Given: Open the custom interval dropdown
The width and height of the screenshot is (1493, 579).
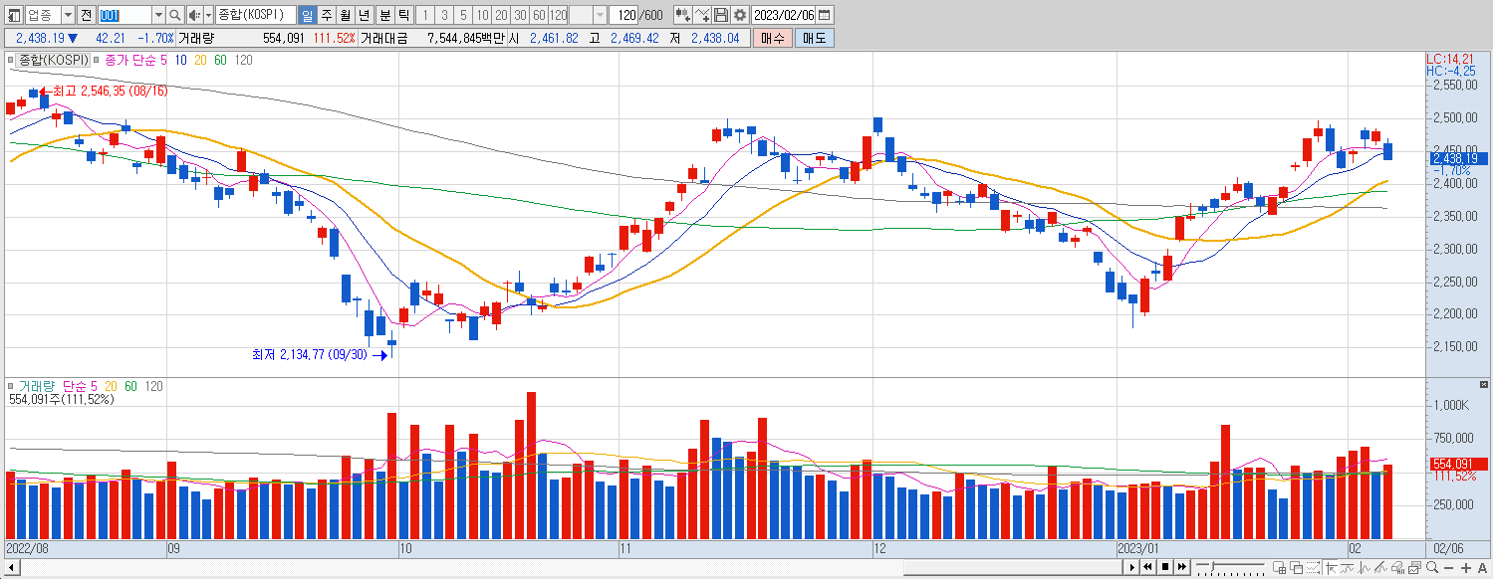Looking at the screenshot, I should pyautogui.click(x=600, y=15).
